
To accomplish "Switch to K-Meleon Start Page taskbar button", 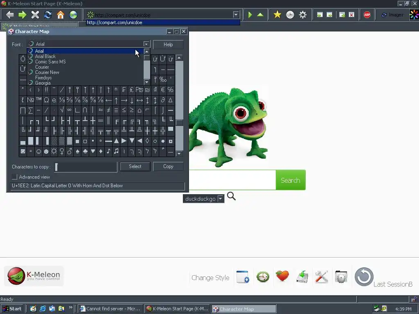I will 178,309.
